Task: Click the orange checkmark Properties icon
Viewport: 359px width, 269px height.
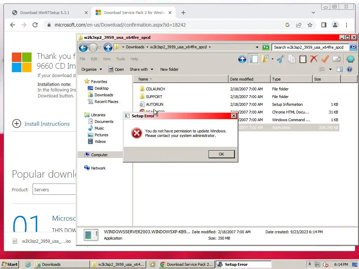Action: point(325,59)
